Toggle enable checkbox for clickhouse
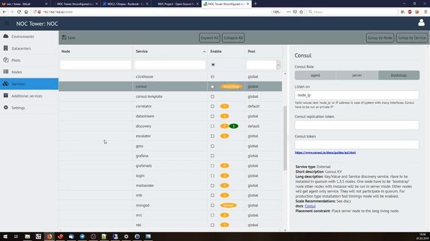Screen dimensions: 430x241 point(212,77)
